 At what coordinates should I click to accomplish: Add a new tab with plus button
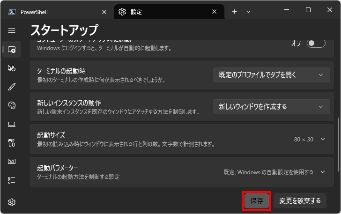coord(234,12)
